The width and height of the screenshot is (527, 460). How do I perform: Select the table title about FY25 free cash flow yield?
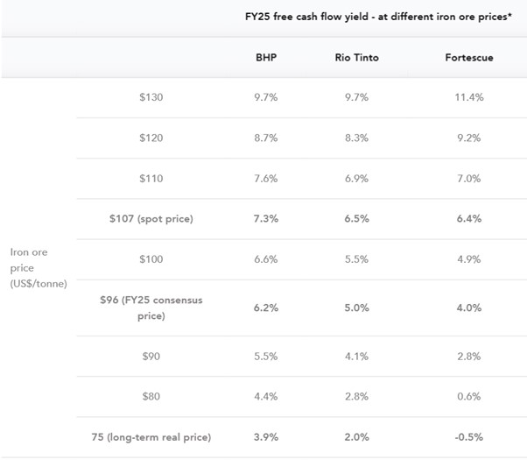378,17
